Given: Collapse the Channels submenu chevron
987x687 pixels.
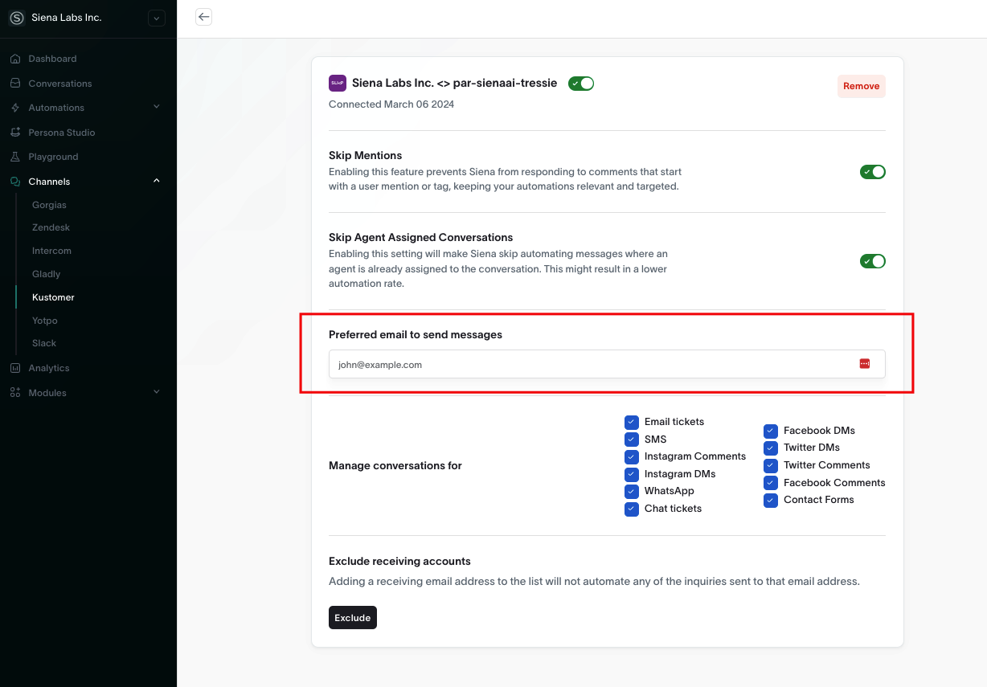Looking at the screenshot, I should coord(157,181).
